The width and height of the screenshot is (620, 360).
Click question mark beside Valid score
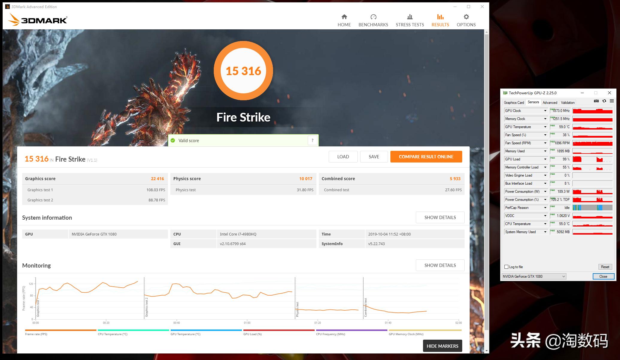pyautogui.click(x=312, y=140)
